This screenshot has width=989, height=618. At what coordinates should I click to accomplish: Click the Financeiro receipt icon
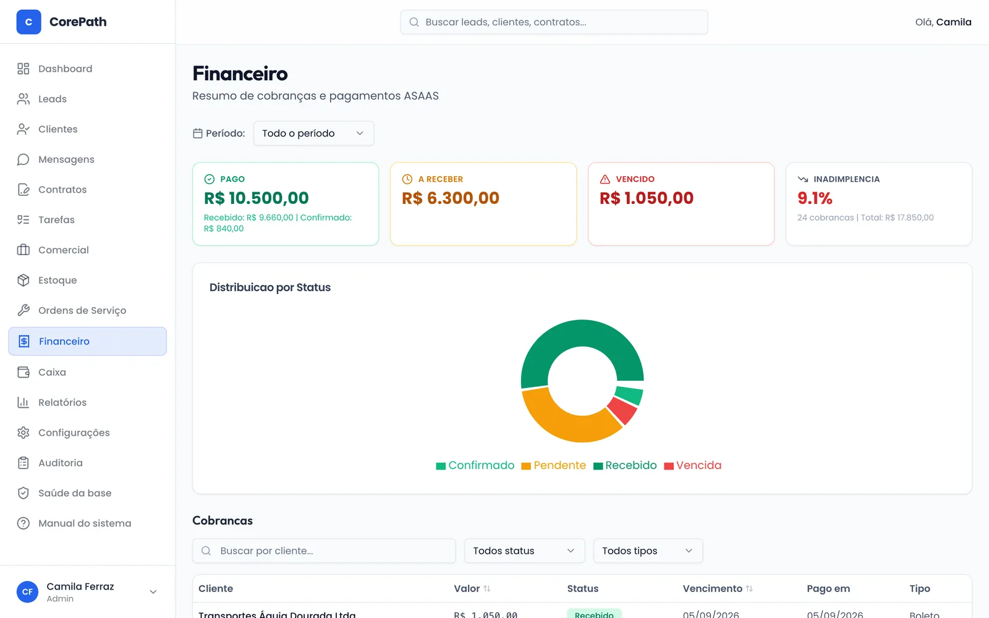pyautogui.click(x=24, y=341)
